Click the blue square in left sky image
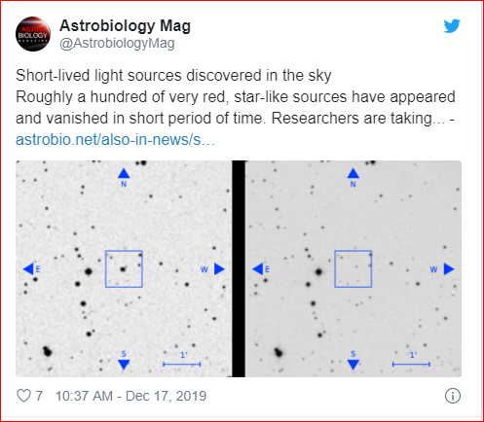 pos(124,269)
